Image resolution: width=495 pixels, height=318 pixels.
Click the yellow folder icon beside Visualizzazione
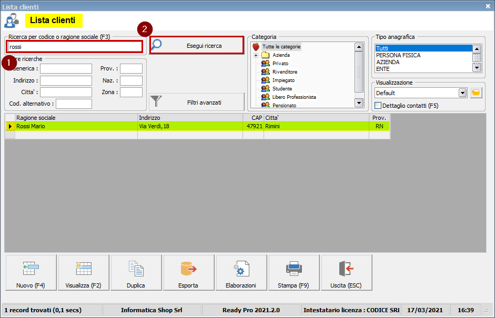click(x=476, y=93)
